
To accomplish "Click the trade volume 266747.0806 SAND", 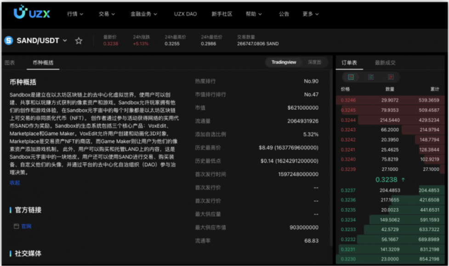I will pyautogui.click(x=258, y=44).
